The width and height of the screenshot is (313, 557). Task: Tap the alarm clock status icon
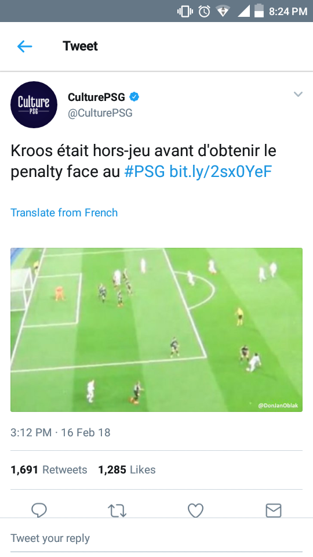pyautogui.click(x=205, y=12)
